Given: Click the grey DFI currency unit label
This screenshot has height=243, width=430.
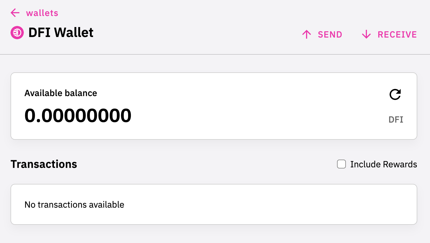Looking at the screenshot, I should [x=396, y=120].
